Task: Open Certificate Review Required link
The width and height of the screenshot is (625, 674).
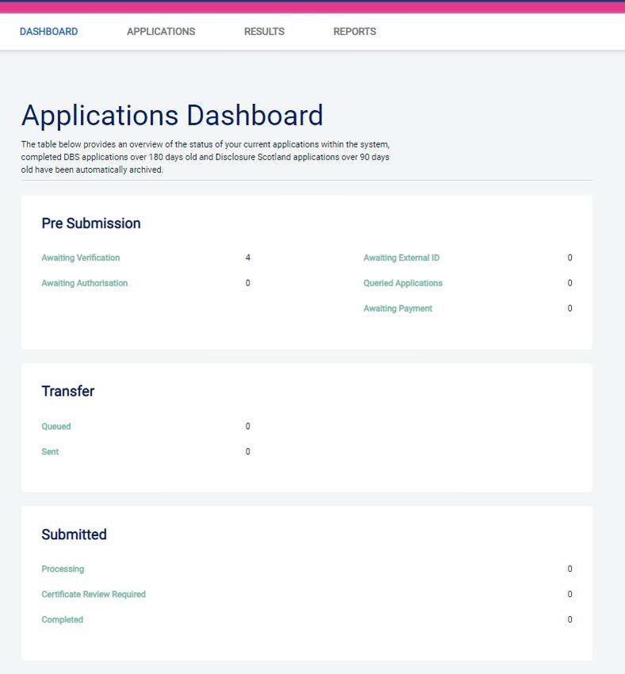Action: 94,594
